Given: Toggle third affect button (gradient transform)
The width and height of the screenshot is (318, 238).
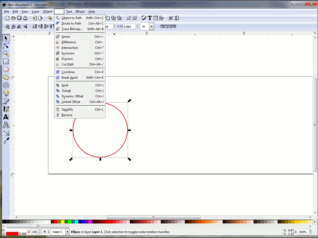Looking at the screenshot, I should click(x=170, y=26).
